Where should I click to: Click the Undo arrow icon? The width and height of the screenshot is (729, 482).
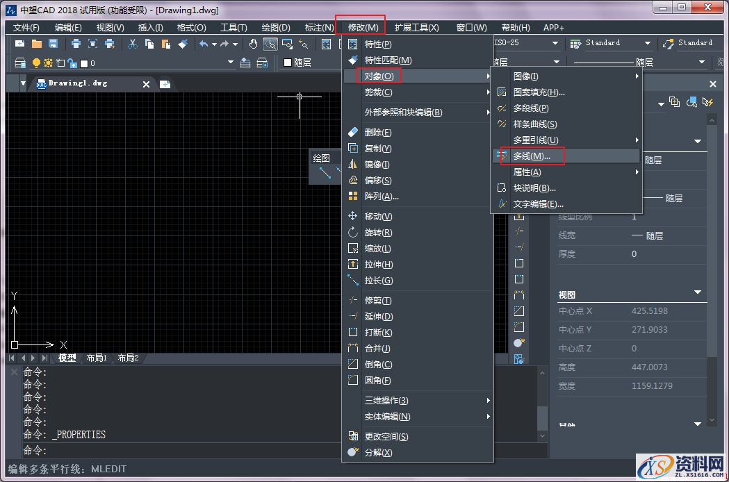(204, 43)
